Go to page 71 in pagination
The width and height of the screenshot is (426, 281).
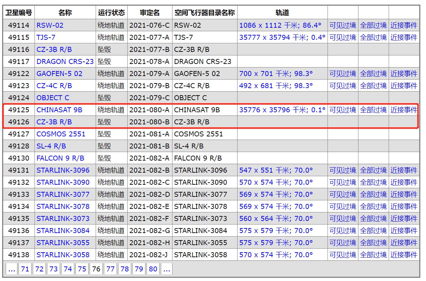(25, 269)
